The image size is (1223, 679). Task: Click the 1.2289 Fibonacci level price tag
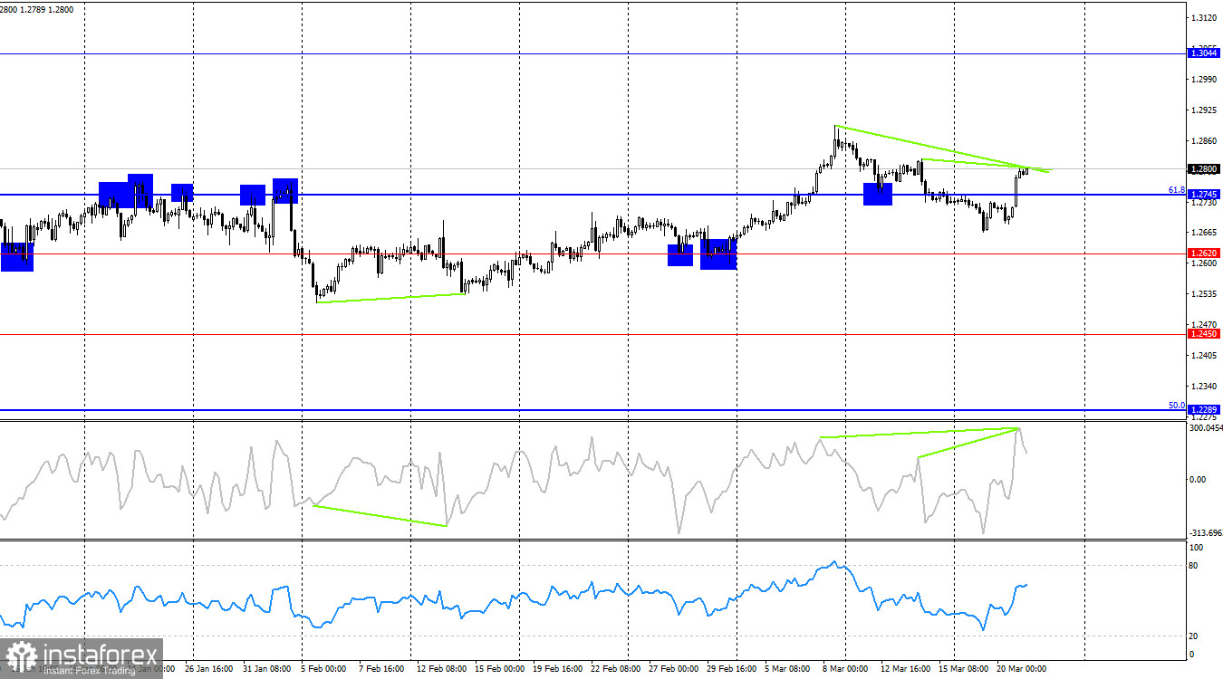tap(1205, 410)
